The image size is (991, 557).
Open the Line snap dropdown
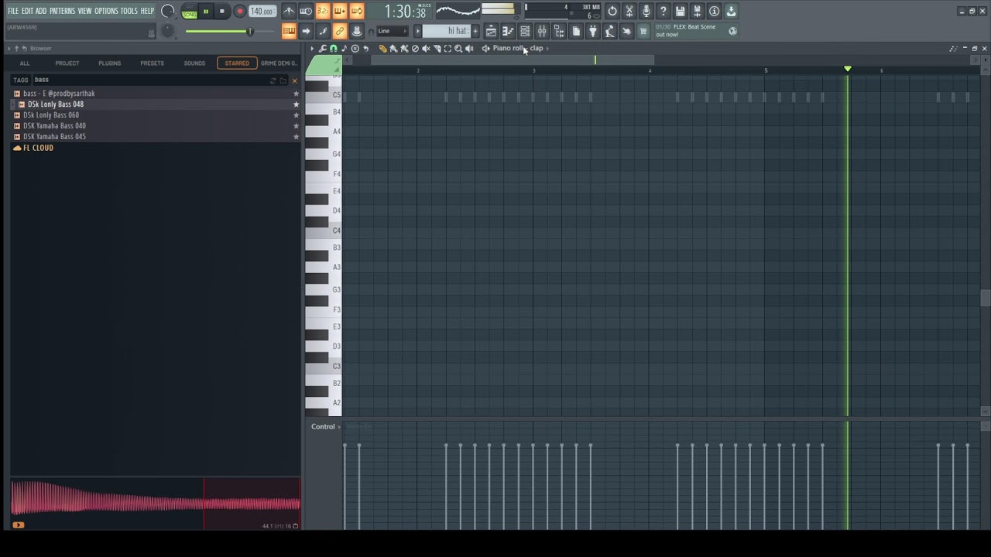coord(393,31)
